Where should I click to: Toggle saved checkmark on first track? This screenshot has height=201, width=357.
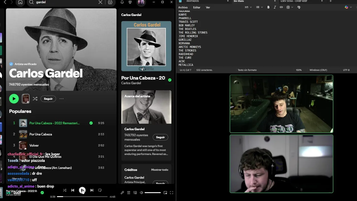coord(91,123)
